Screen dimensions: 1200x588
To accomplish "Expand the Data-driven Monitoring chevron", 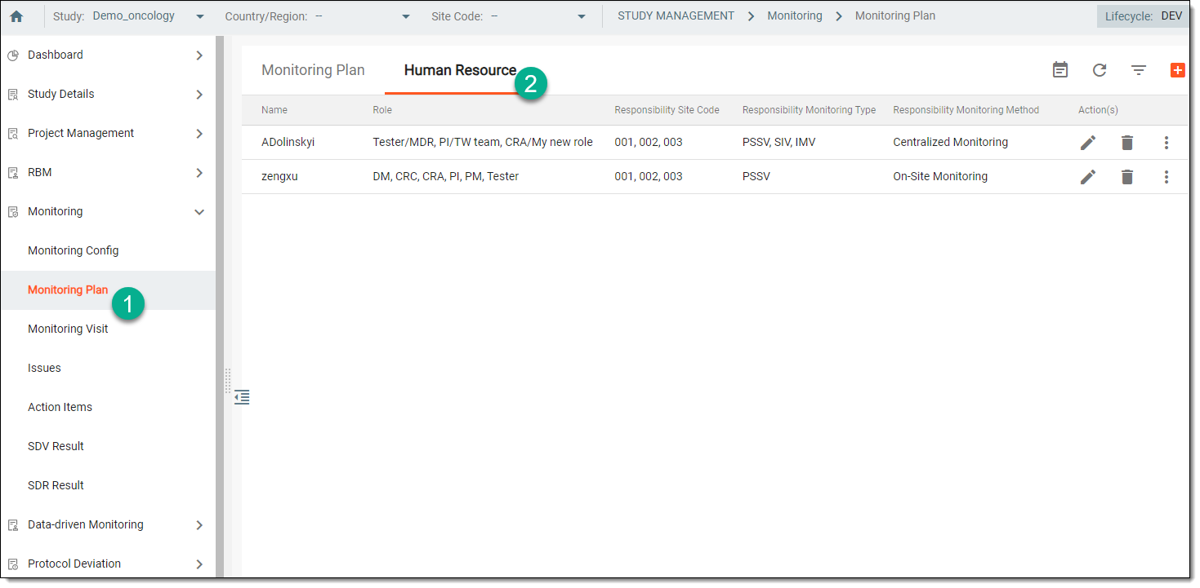I will coord(199,525).
